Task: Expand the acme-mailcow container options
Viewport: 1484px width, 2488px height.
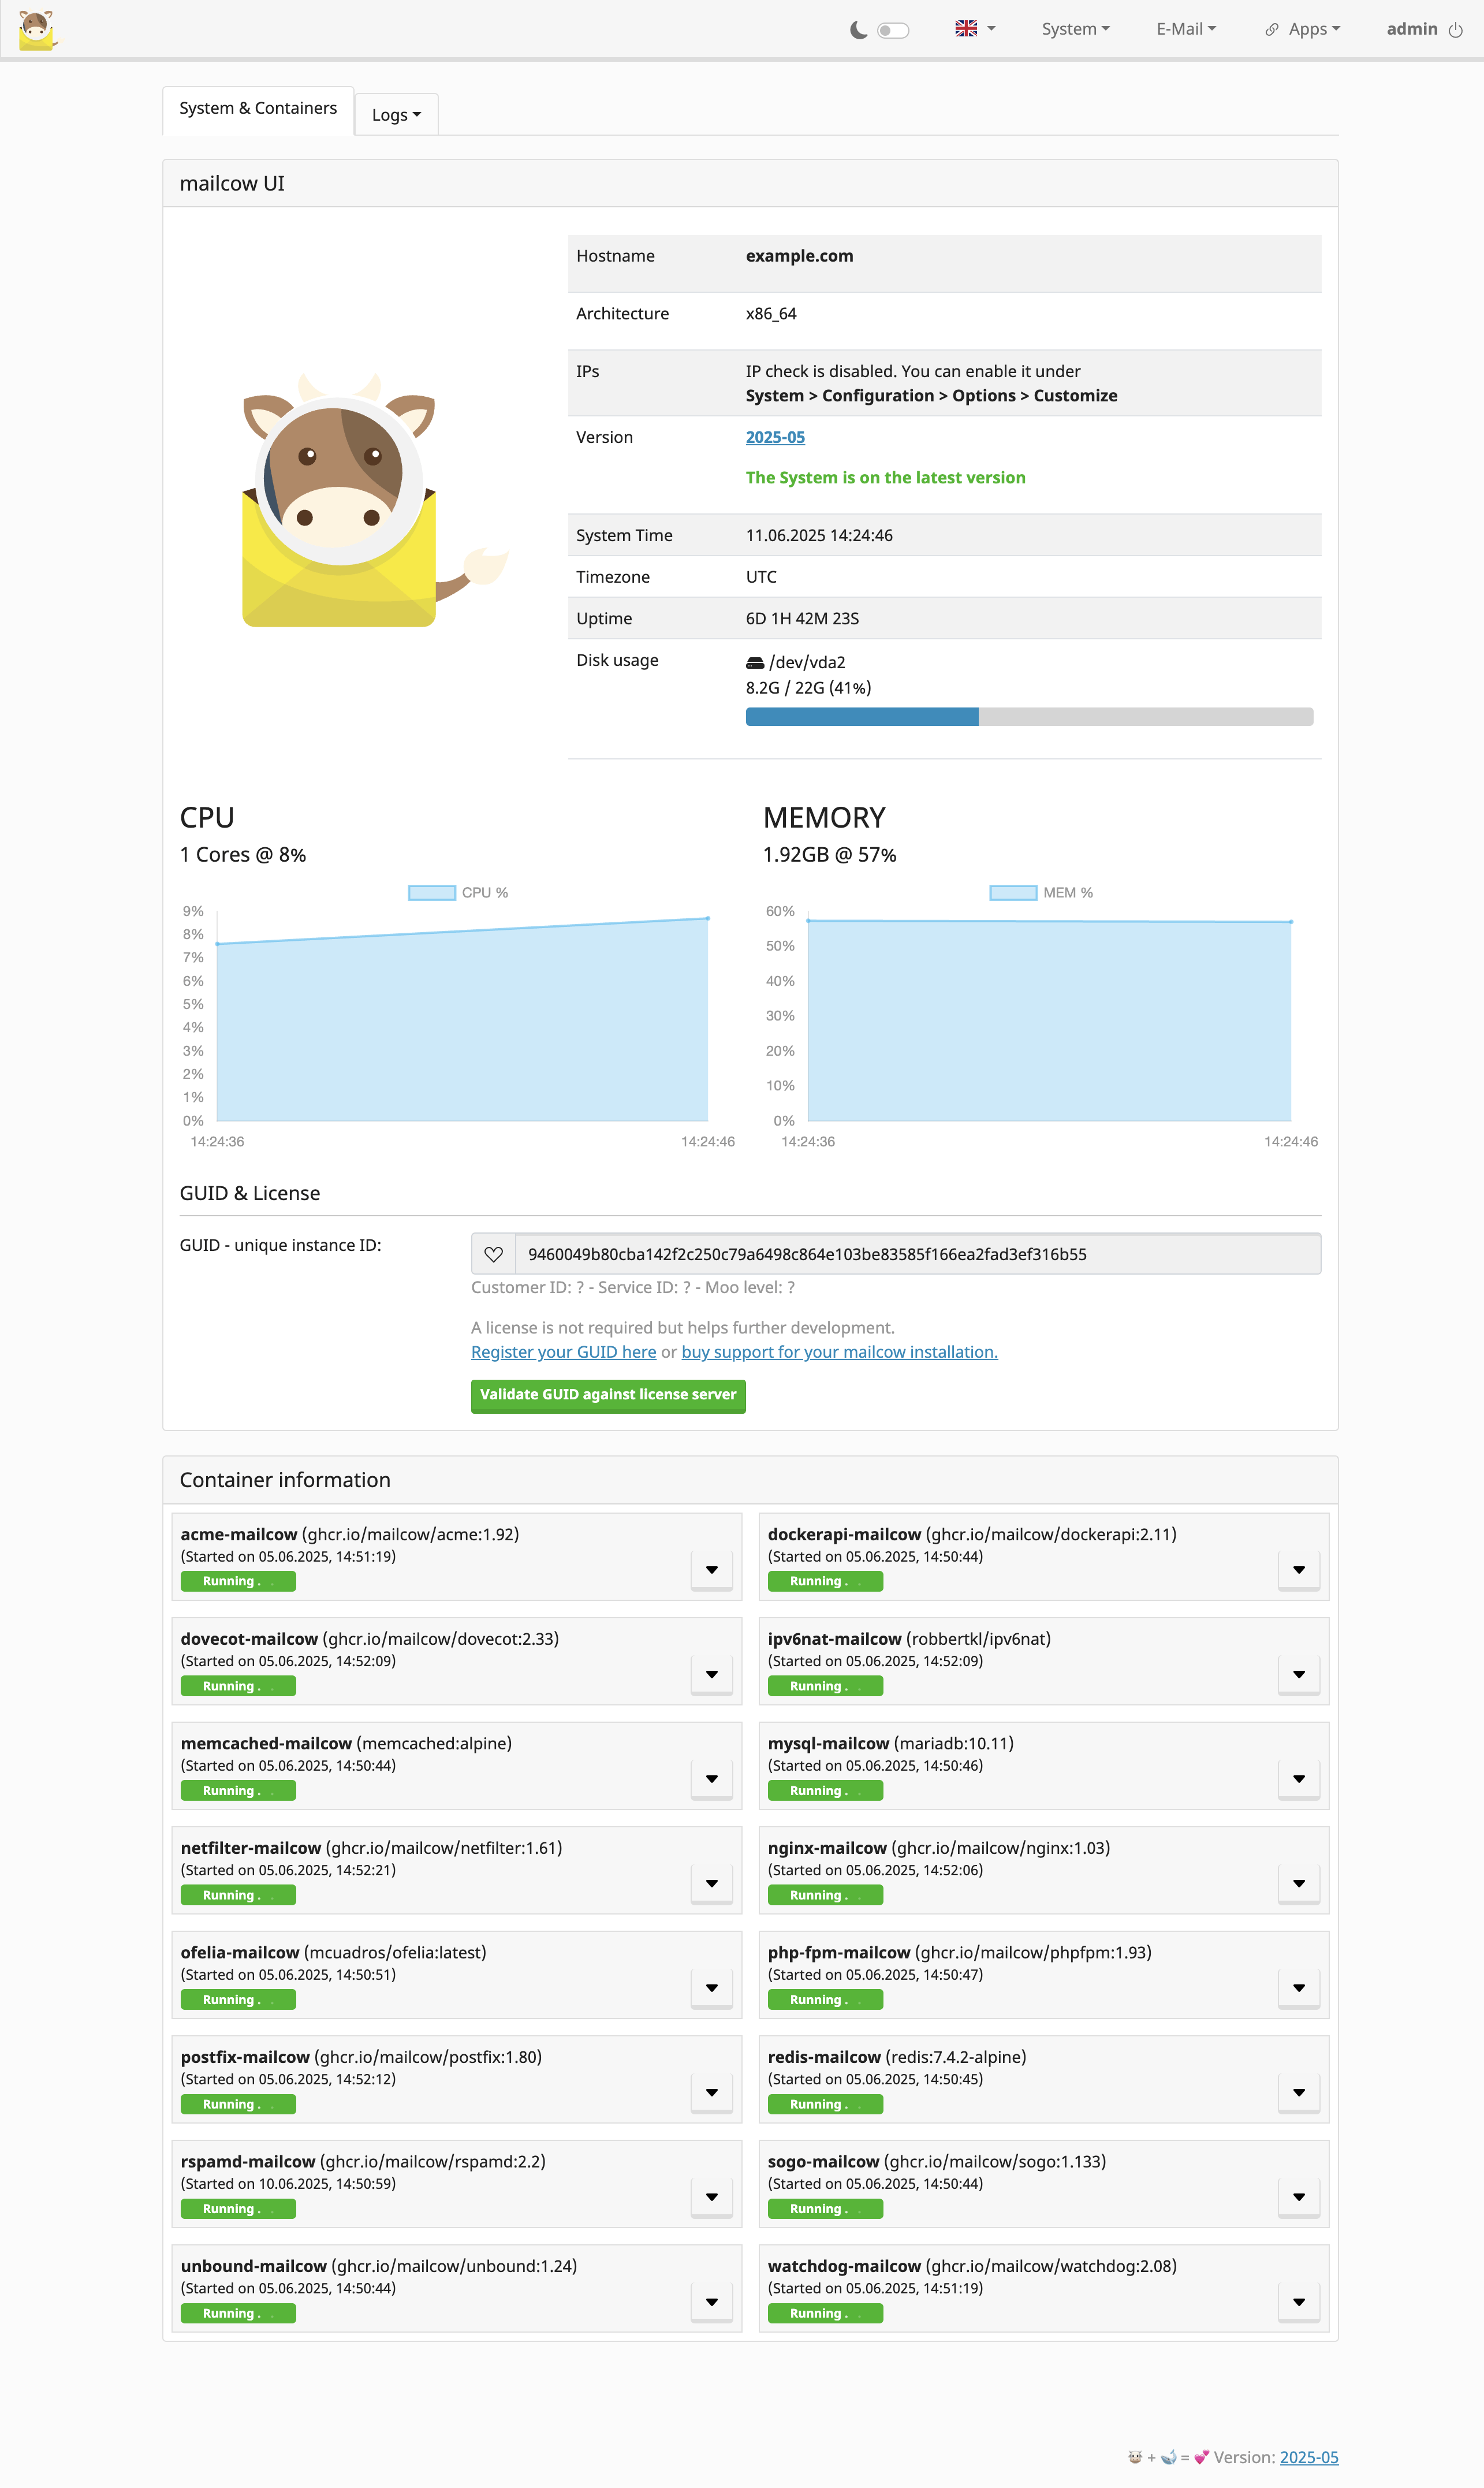Action: coord(712,1570)
